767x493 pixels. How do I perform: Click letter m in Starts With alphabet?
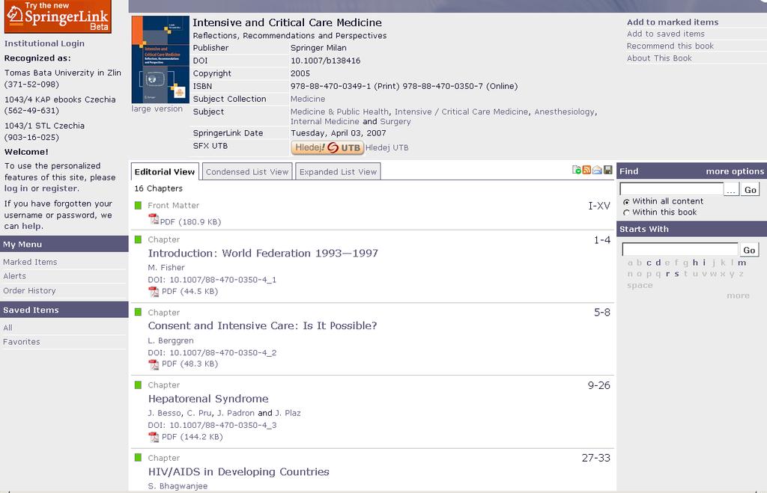pyautogui.click(x=742, y=263)
